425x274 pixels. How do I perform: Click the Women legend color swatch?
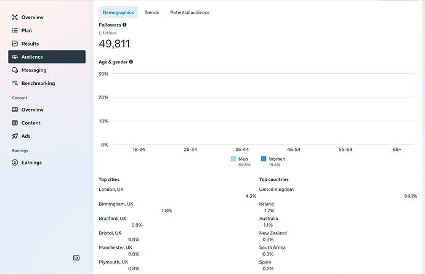coord(264,159)
